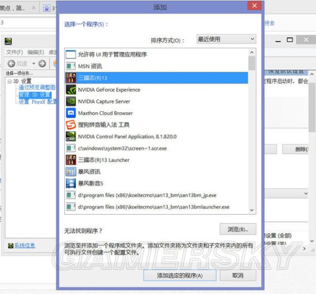Pick Maxthon Cloud Browser icon entry
The height and width of the screenshot is (294, 316).
(71, 113)
